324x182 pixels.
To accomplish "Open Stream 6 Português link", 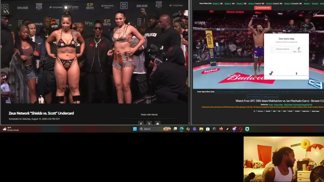I will (291, 4).
